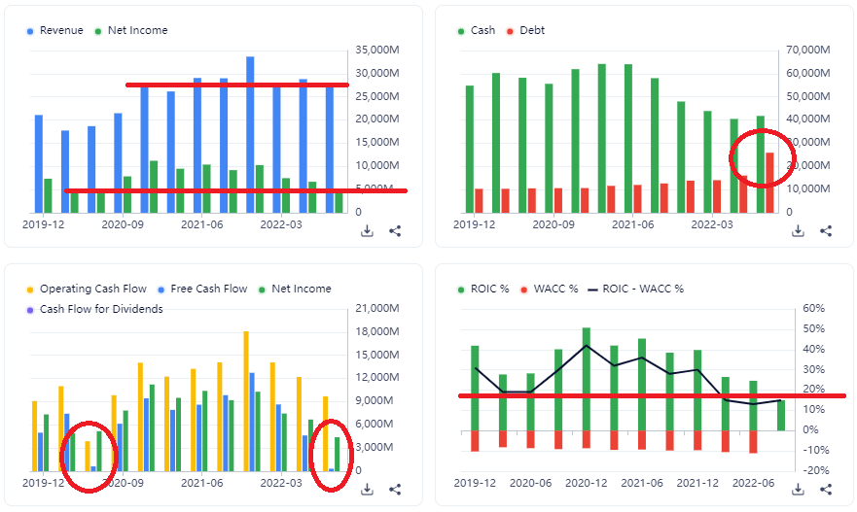Toggle the Operating Cash Flow legend entry

pyautogui.click(x=93, y=289)
